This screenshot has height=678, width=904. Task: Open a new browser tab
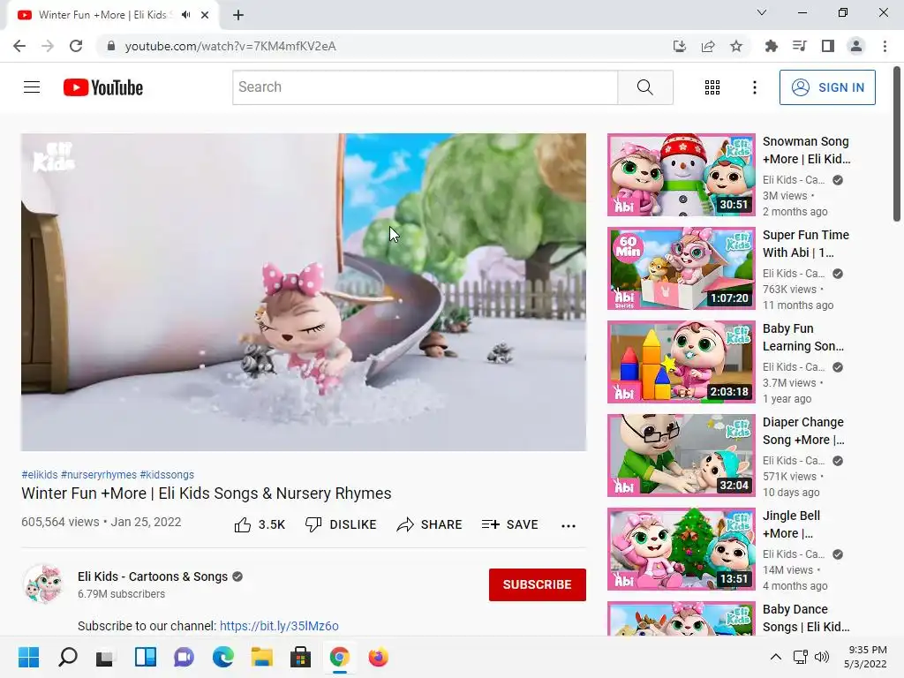click(238, 15)
